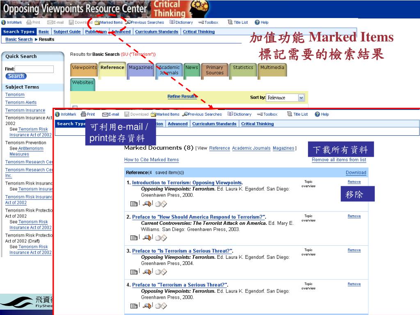Image resolution: width=420 pixels, height=315 pixels.
Task: Click the Quick Search Find input field
Action: coord(34,69)
